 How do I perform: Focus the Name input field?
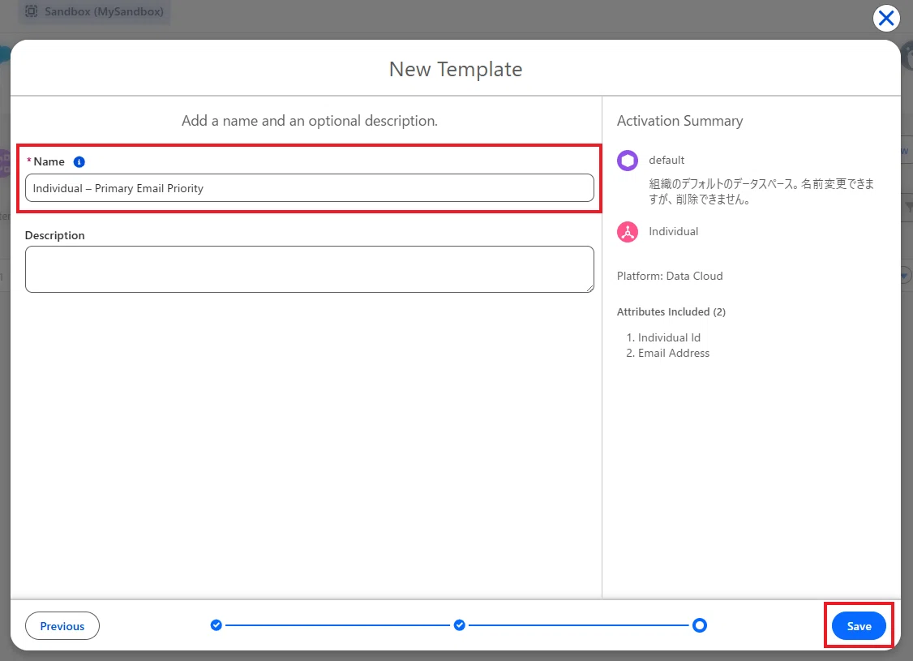pyautogui.click(x=309, y=188)
